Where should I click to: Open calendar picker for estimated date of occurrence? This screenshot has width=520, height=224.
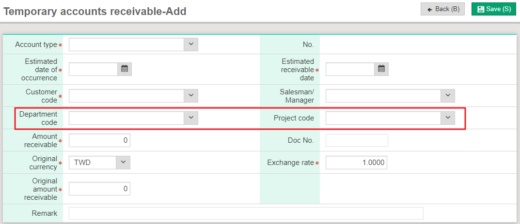click(125, 69)
